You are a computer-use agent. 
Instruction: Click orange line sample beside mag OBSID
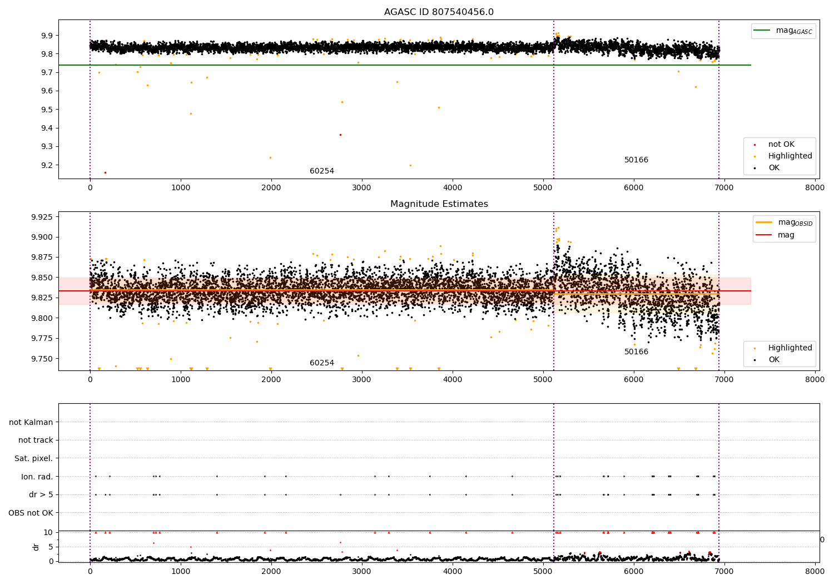click(x=764, y=222)
